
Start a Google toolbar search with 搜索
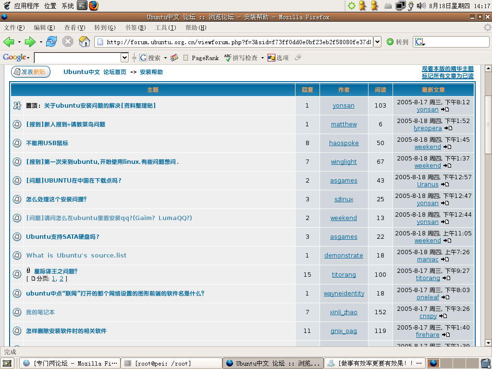tap(150, 58)
